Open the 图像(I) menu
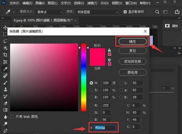 (40, 3)
